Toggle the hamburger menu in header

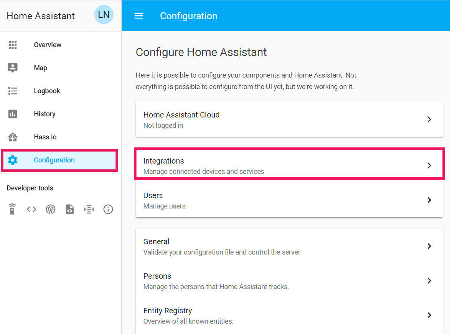[x=139, y=16]
